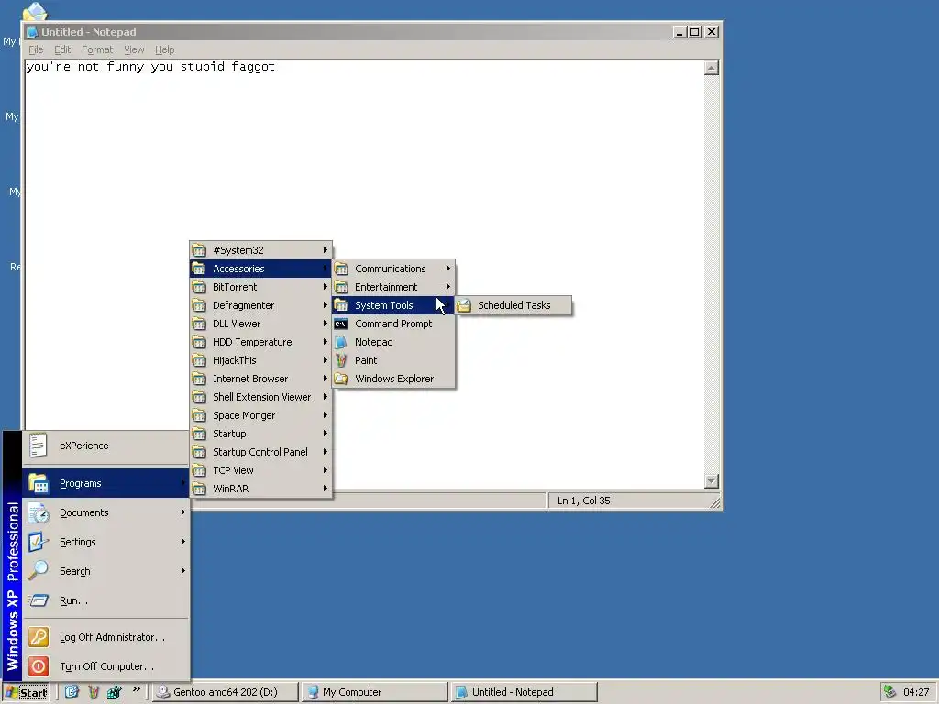Click the TCP View folder icon

199,470
